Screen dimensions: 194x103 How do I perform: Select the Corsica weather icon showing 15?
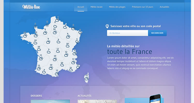coord(86,78)
